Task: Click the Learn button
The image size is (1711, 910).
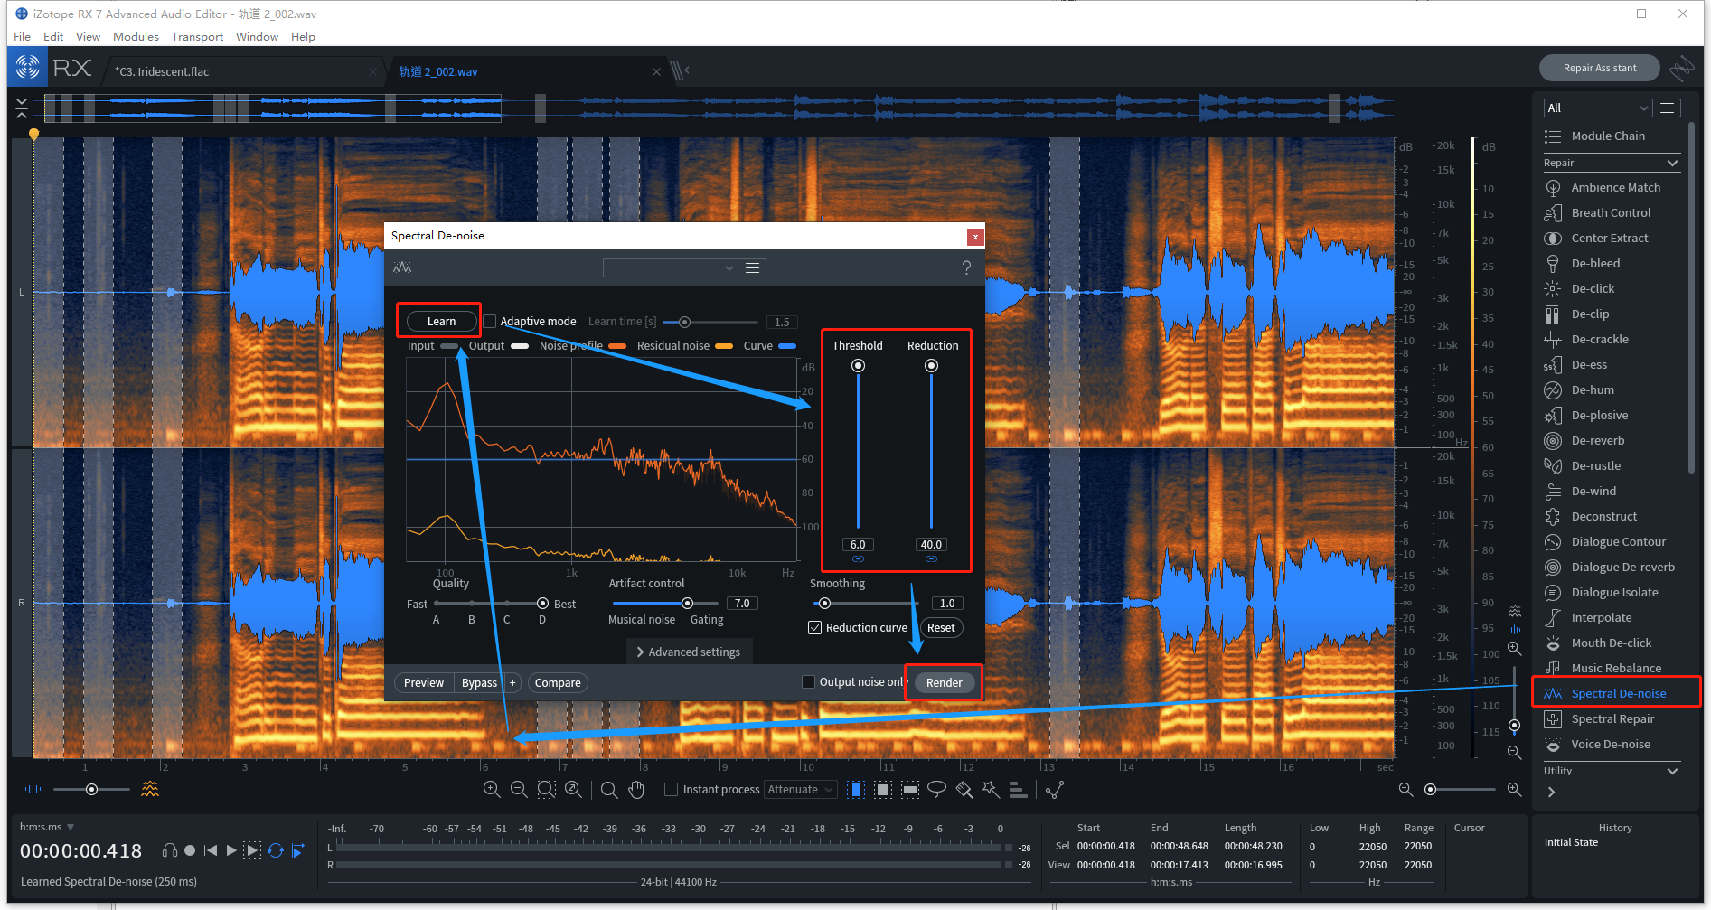Action: click(x=441, y=321)
